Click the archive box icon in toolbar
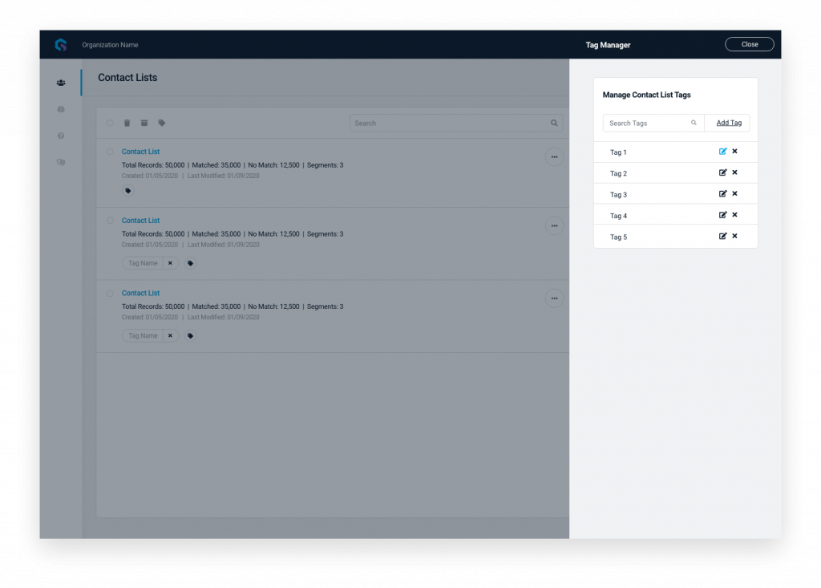 [144, 123]
